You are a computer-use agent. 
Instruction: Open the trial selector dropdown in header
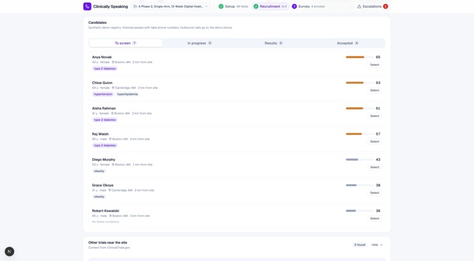171,6
